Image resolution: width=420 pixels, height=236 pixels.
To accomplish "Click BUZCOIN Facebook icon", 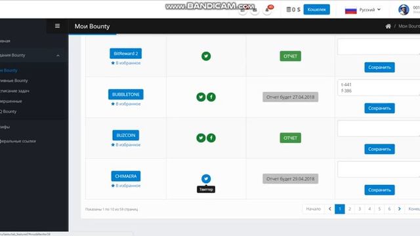I will click(211, 138).
